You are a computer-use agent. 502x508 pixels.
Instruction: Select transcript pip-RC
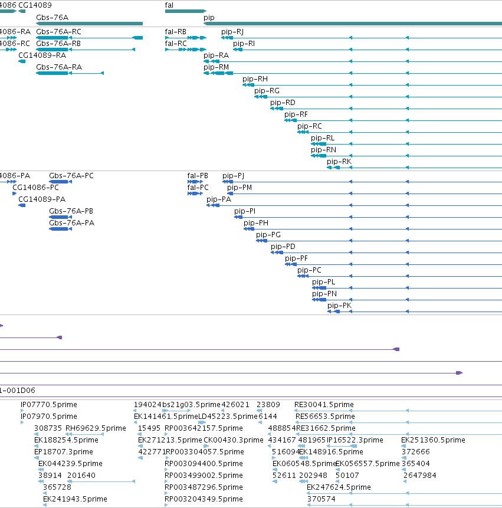click(x=310, y=126)
